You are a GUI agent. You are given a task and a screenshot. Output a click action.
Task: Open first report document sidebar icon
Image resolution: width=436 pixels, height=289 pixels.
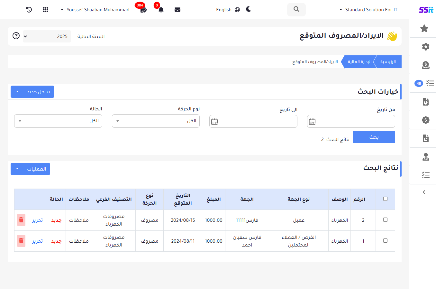[426, 102]
